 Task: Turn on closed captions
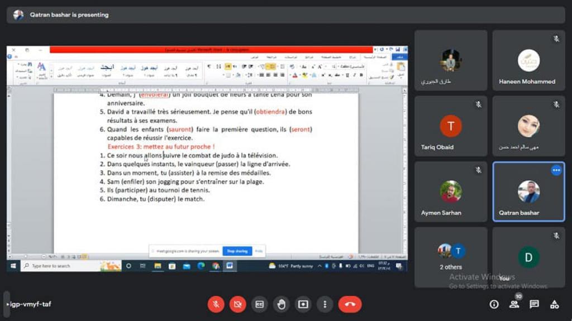pyautogui.click(x=259, y=304)
